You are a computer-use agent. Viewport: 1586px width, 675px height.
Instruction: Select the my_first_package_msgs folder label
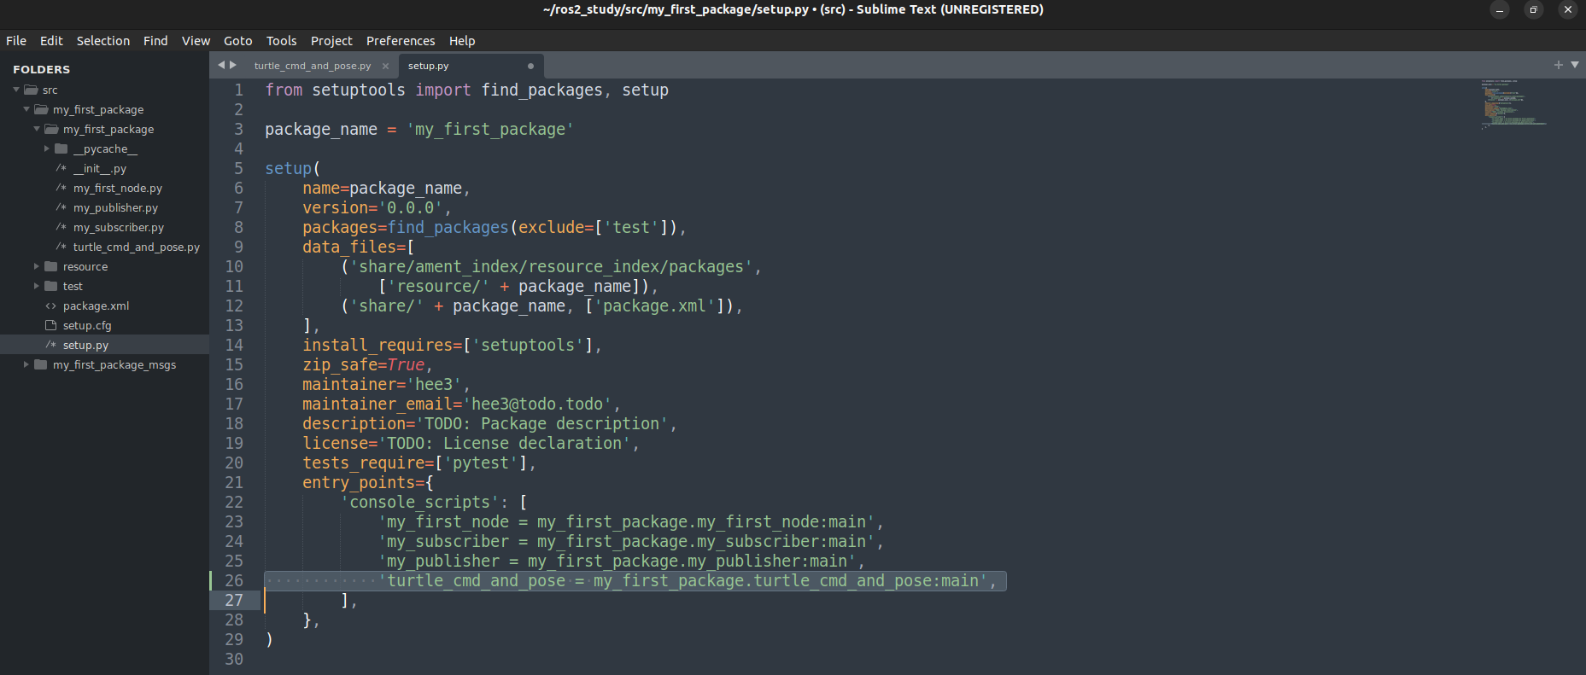[114, 365]
